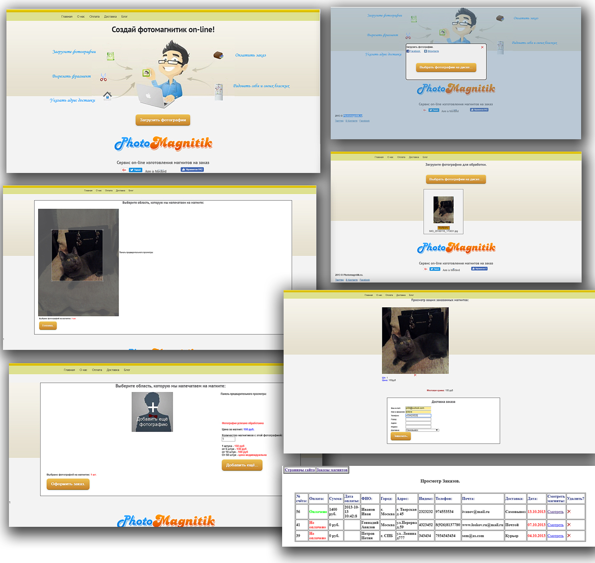595x563 pixels.
Task: Click the 'Телефон' field in the delivery form
Action: coord(418,415)
